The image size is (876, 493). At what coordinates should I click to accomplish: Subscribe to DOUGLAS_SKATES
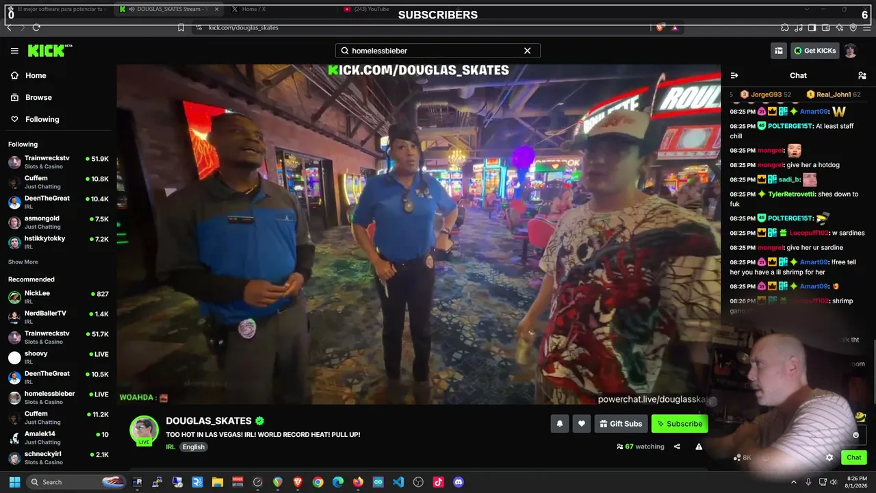coord(680,424)
